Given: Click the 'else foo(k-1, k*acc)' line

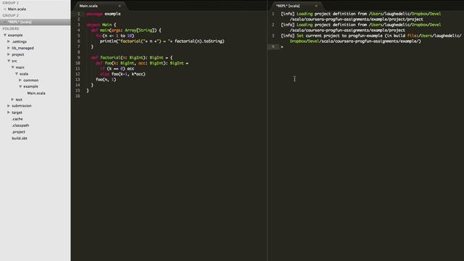Looking at the screenshot, I should click(x=123, y=74).
